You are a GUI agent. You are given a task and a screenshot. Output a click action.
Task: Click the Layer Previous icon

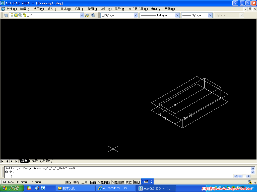click(x=93, y=15)
